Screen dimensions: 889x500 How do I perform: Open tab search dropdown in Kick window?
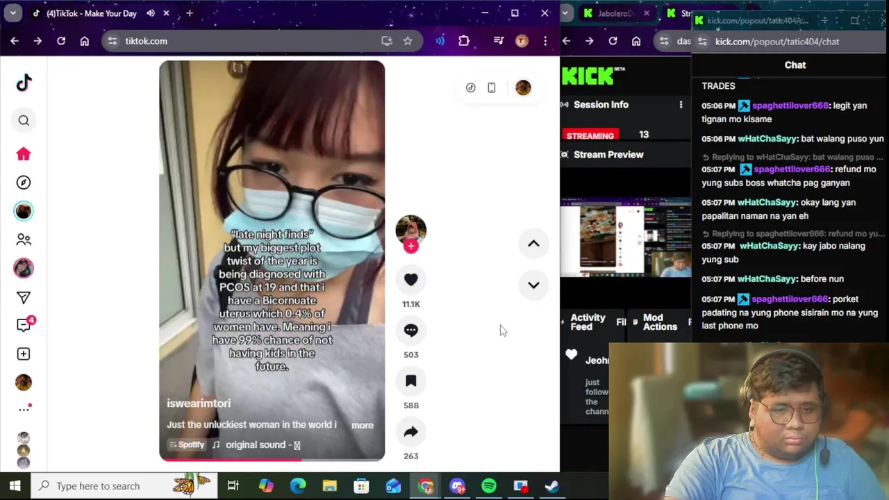point(567,13)
